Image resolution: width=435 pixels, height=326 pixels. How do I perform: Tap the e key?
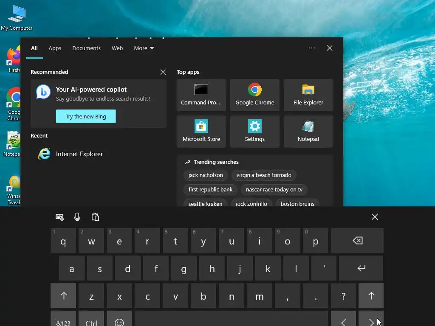pos(119,241)
